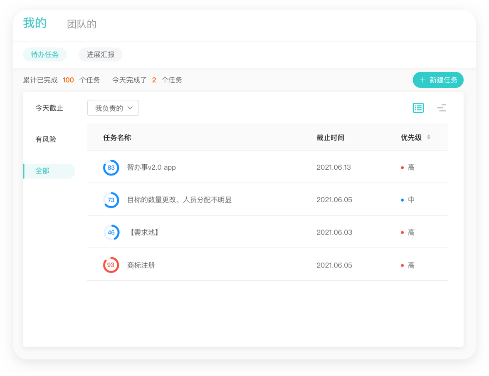Select the 待办任务 tab
This screenshot has width=489, height=376.
point(44,54)
